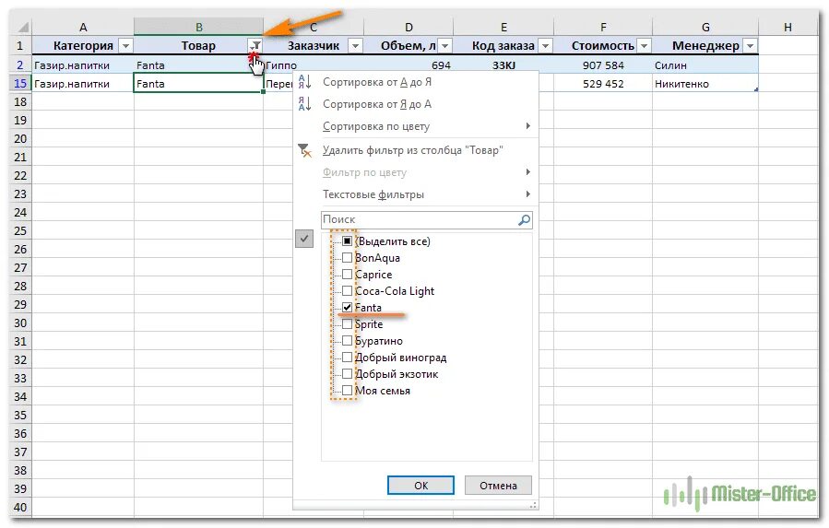
Task: Toggle the (Выделить все) checkbox
Action: click(347, 241)
